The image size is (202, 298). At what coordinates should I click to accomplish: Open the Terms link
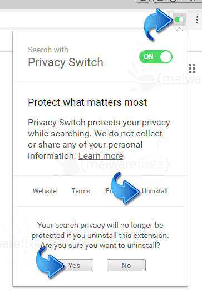click(x=81, y=191)
